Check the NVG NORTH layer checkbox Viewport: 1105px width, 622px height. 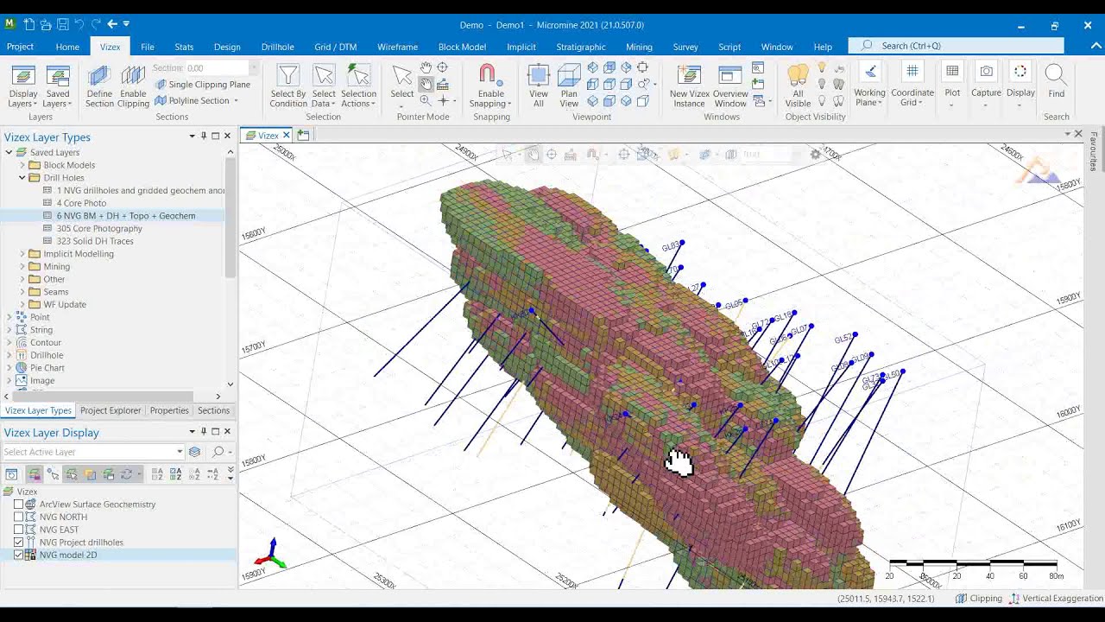19,517
